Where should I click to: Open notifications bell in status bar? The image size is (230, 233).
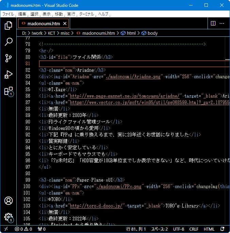[x=222, y=229]
